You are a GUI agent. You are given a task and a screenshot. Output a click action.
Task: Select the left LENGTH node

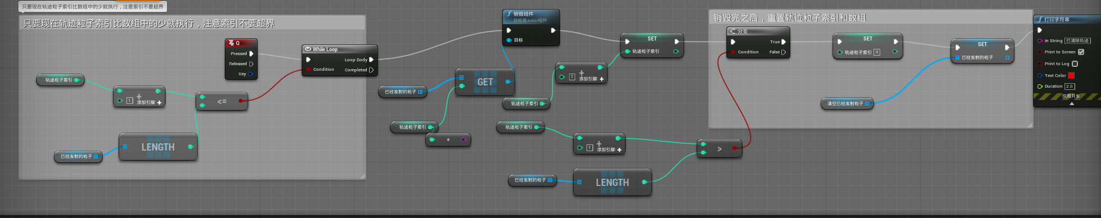[158, 147]
